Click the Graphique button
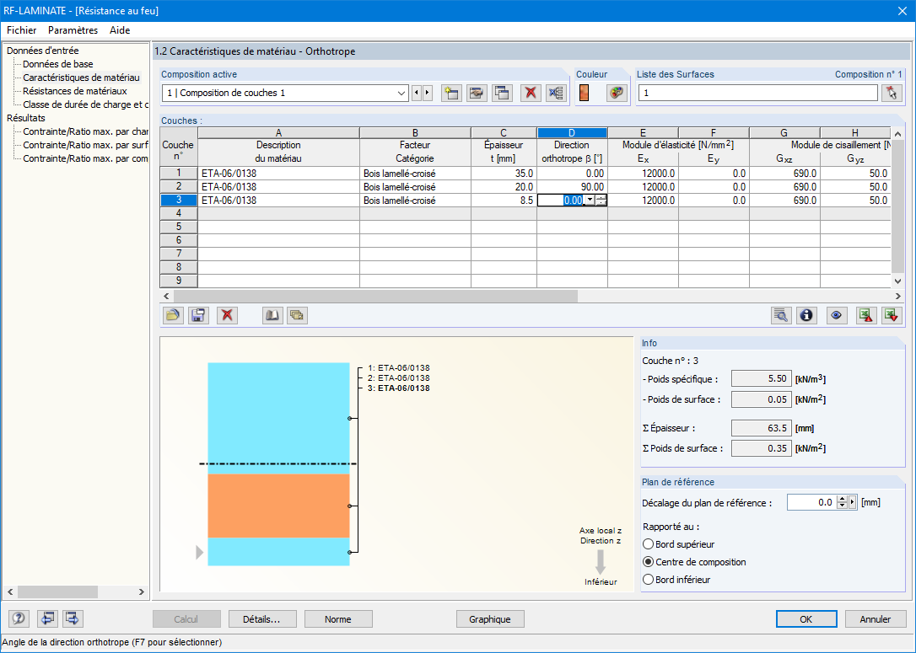 click(489, 619)
